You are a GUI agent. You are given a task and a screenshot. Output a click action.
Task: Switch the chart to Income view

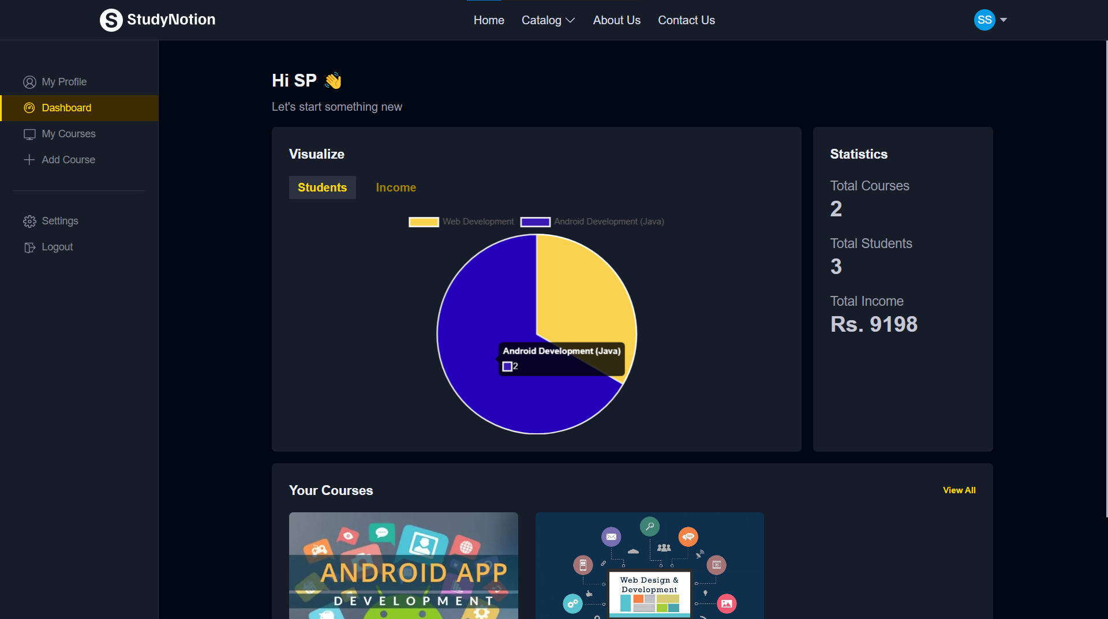pos(396,187)
